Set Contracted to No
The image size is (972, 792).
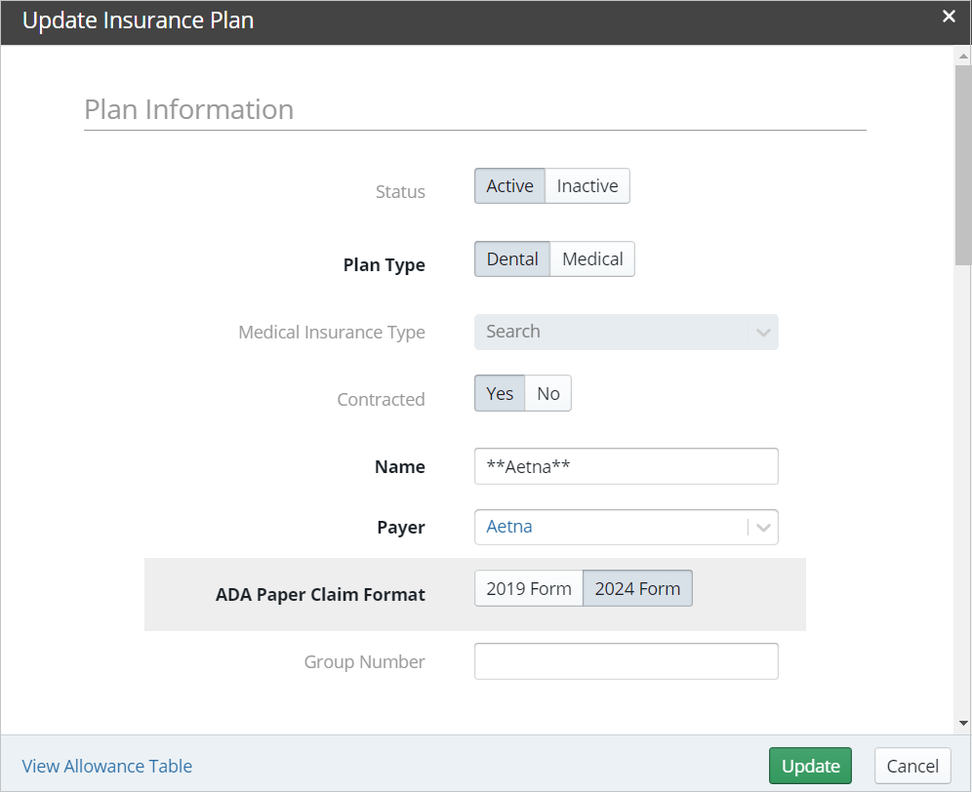(547, 393)
